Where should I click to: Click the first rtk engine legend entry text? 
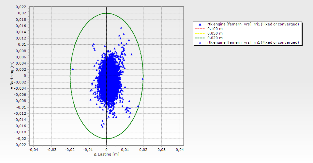(x=253, y=24)
